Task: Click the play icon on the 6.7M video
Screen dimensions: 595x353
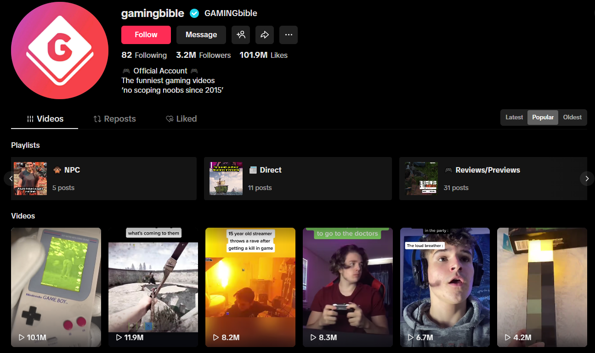Action: click(410, 337)
